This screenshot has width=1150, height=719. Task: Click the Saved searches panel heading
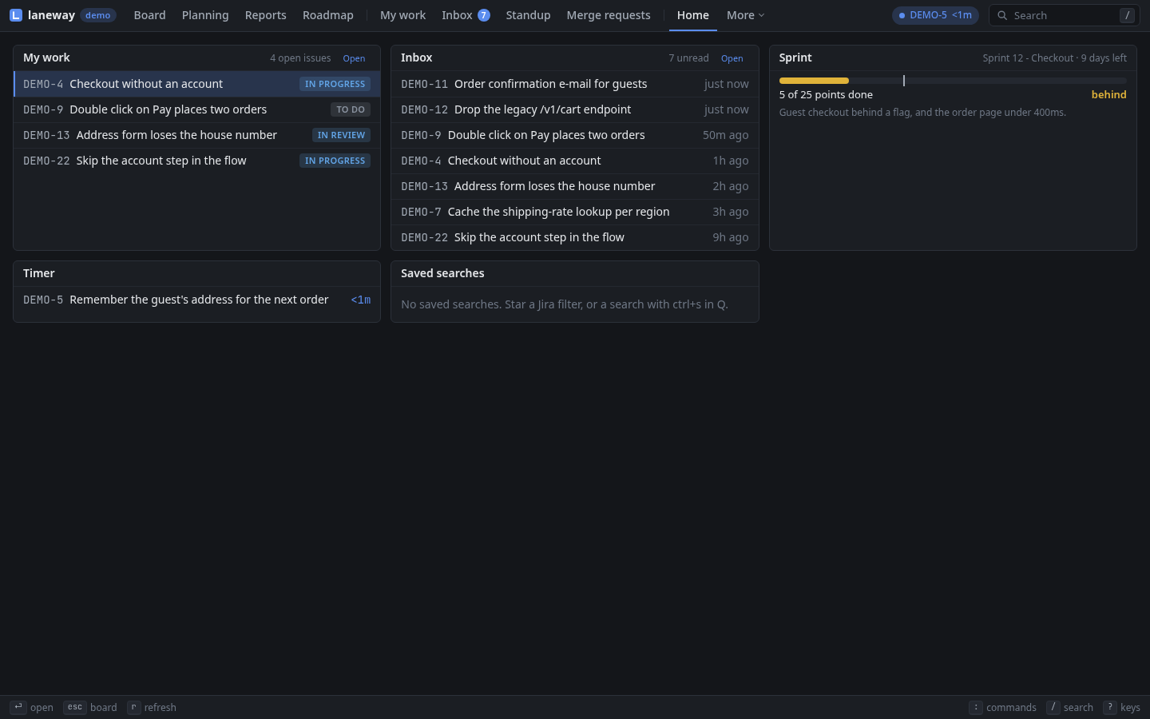click(442, 273)
